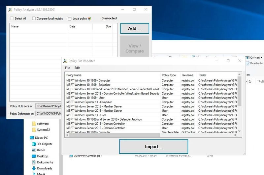Screen dimensions: 264x175
Task: Click the yellow System32 folder icon
Action: tap(34, 130)
